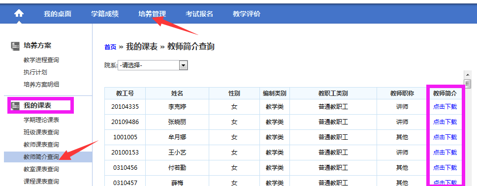Click the vertical scrollbar thumb
The height and width of the screenshot is (186, 477).
(467, 83)
